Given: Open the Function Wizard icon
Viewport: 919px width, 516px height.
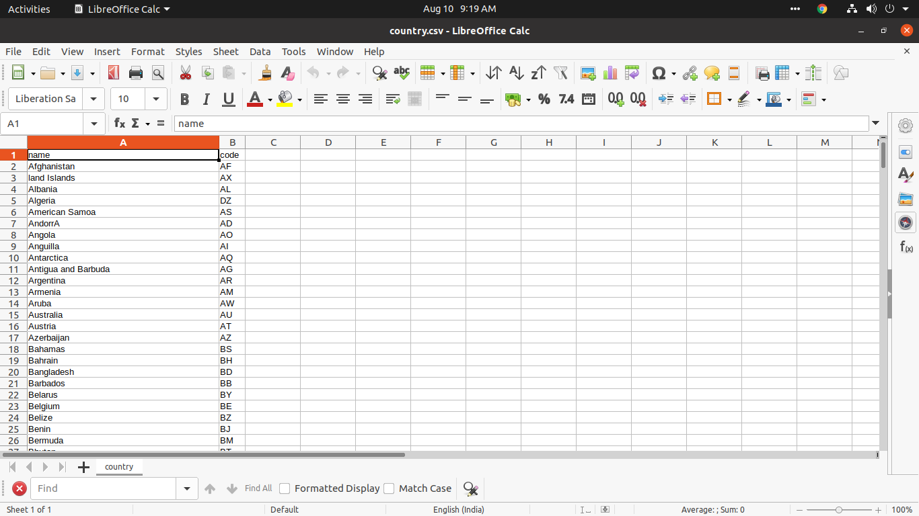Looking at the screenshot, I should tap(120, 123).
